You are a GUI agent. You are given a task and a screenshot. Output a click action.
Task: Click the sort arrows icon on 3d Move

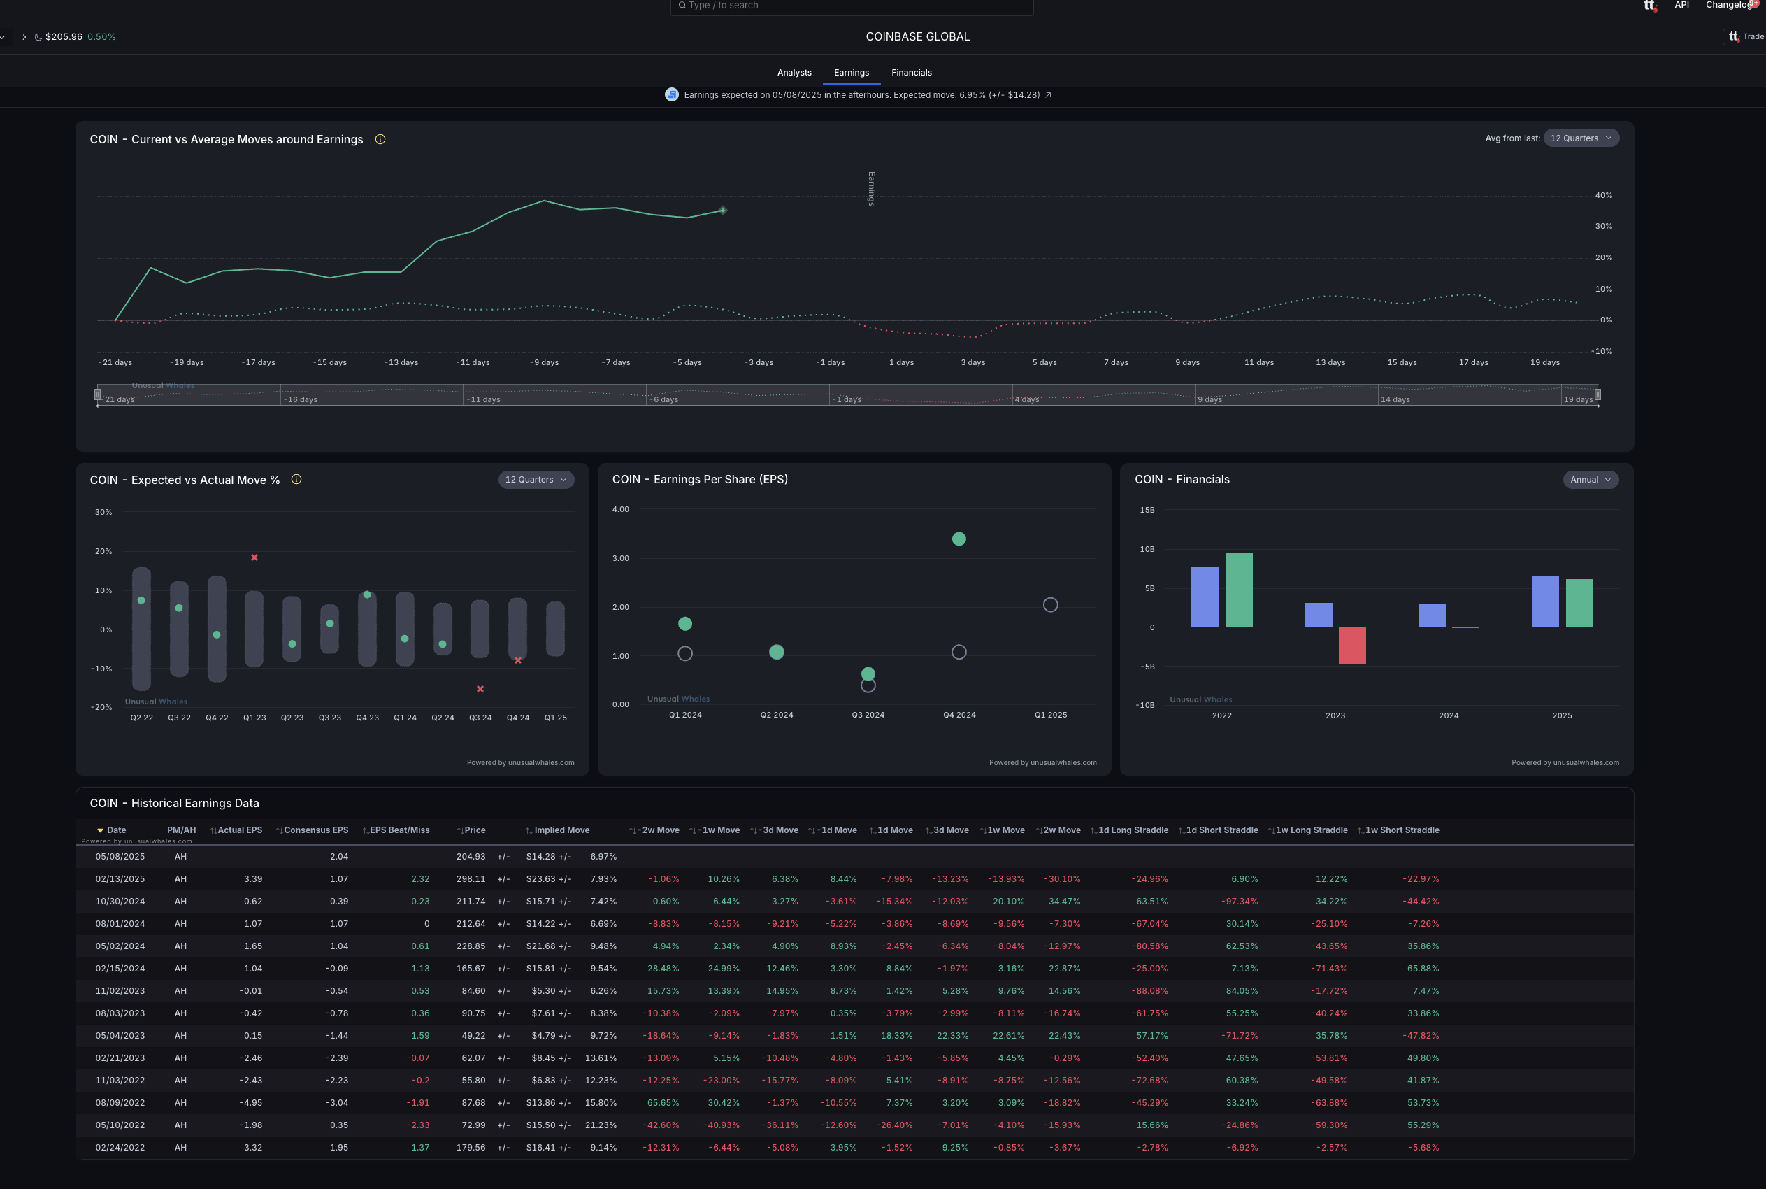point(928,831)
